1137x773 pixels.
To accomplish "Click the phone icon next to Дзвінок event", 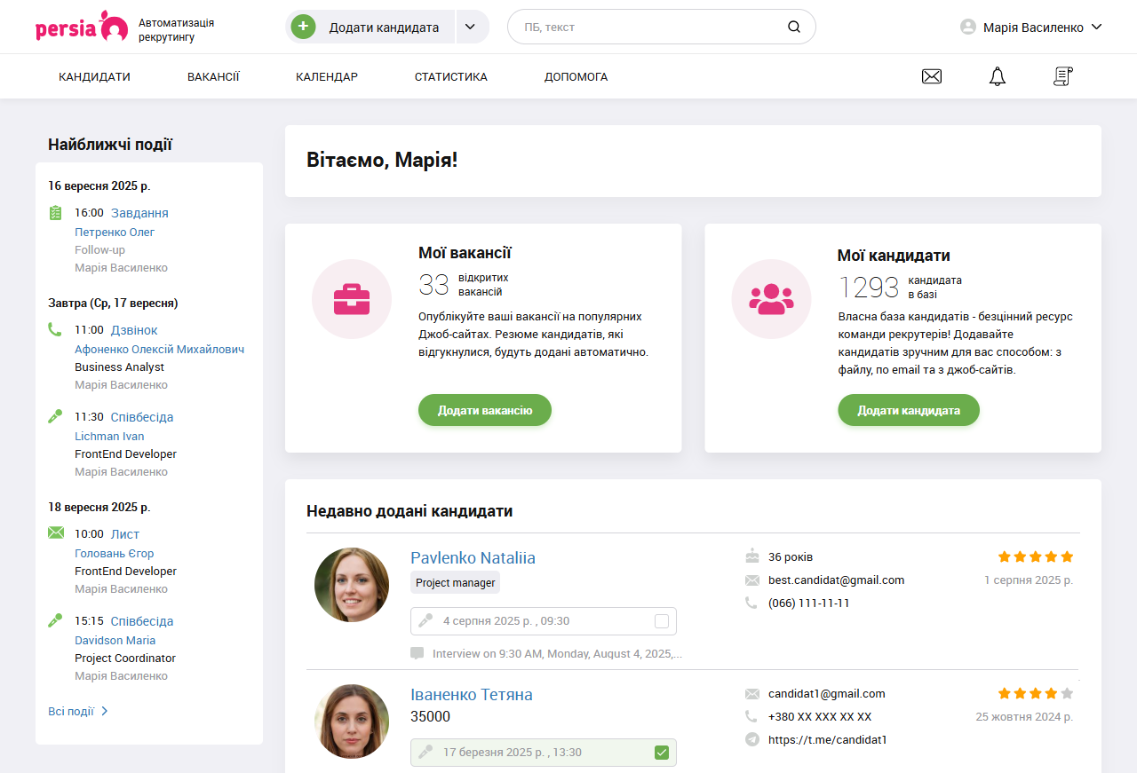I will pos(55,329).
